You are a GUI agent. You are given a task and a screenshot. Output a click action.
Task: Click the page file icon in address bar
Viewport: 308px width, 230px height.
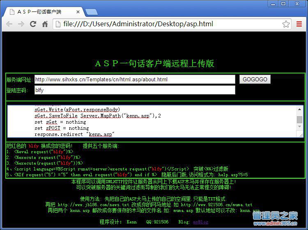click(58, 24)
